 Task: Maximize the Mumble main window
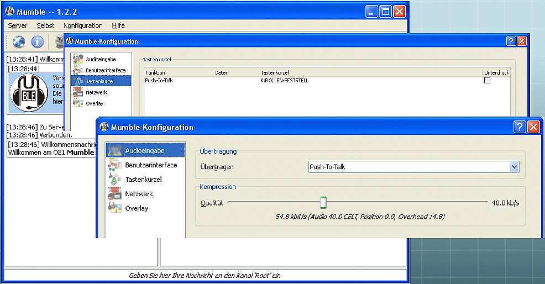click(385, 12)
